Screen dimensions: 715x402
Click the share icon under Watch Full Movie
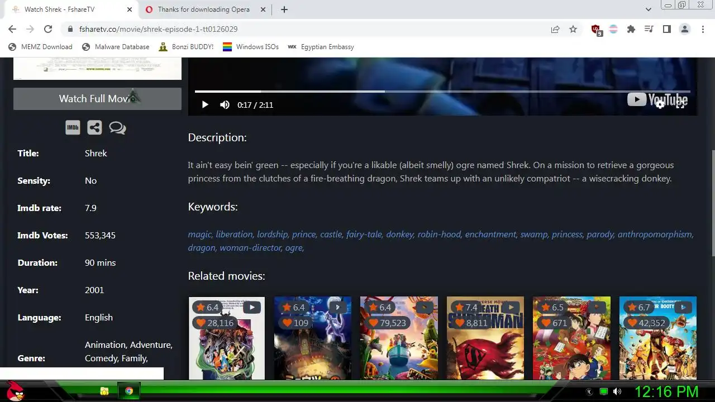(x=94, y=128)
